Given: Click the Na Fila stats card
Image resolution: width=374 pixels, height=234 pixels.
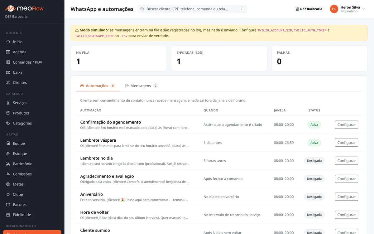Looking at the screenshot, I should 119,58.
